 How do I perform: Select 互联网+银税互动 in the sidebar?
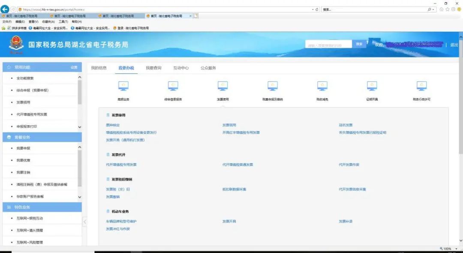coord(30,218)
